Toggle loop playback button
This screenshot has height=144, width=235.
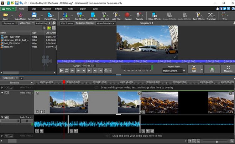67,71
